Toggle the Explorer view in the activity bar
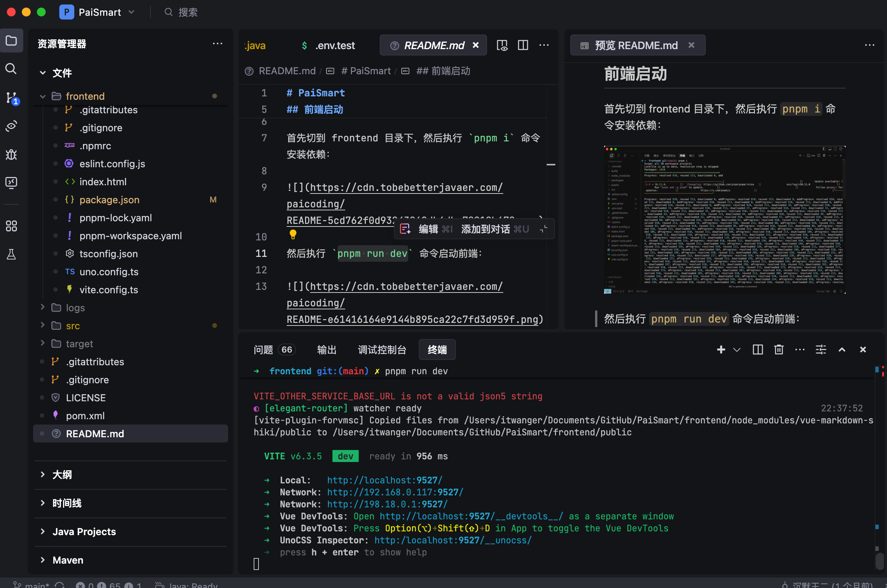Viewport: 887px width, 588px height. click(11, 40)
